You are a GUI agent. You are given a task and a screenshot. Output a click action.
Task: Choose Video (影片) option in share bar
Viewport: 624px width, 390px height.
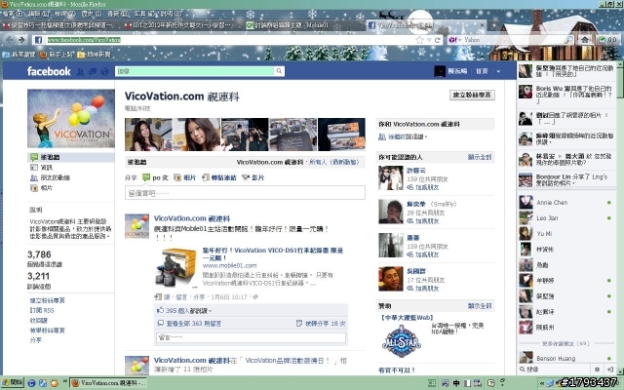pyautogui.click(x=253, y=177)
